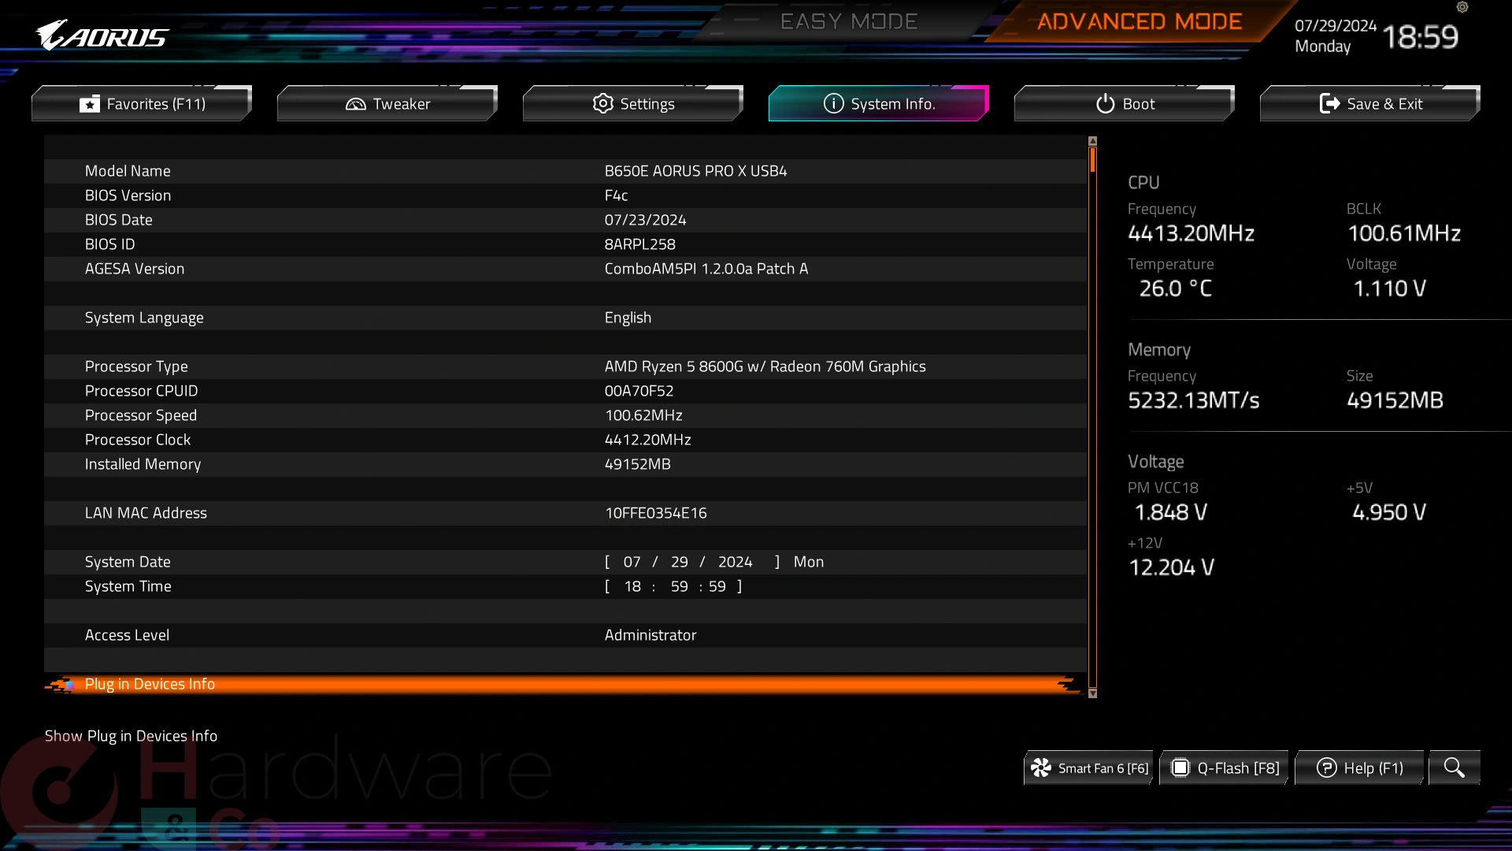Viewport: 1512px width, 851px height.
Task: Click the scrollbar down arrow
Action: tap(1092, 693)
